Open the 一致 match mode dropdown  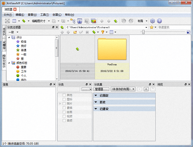click(x=17, y=32)
